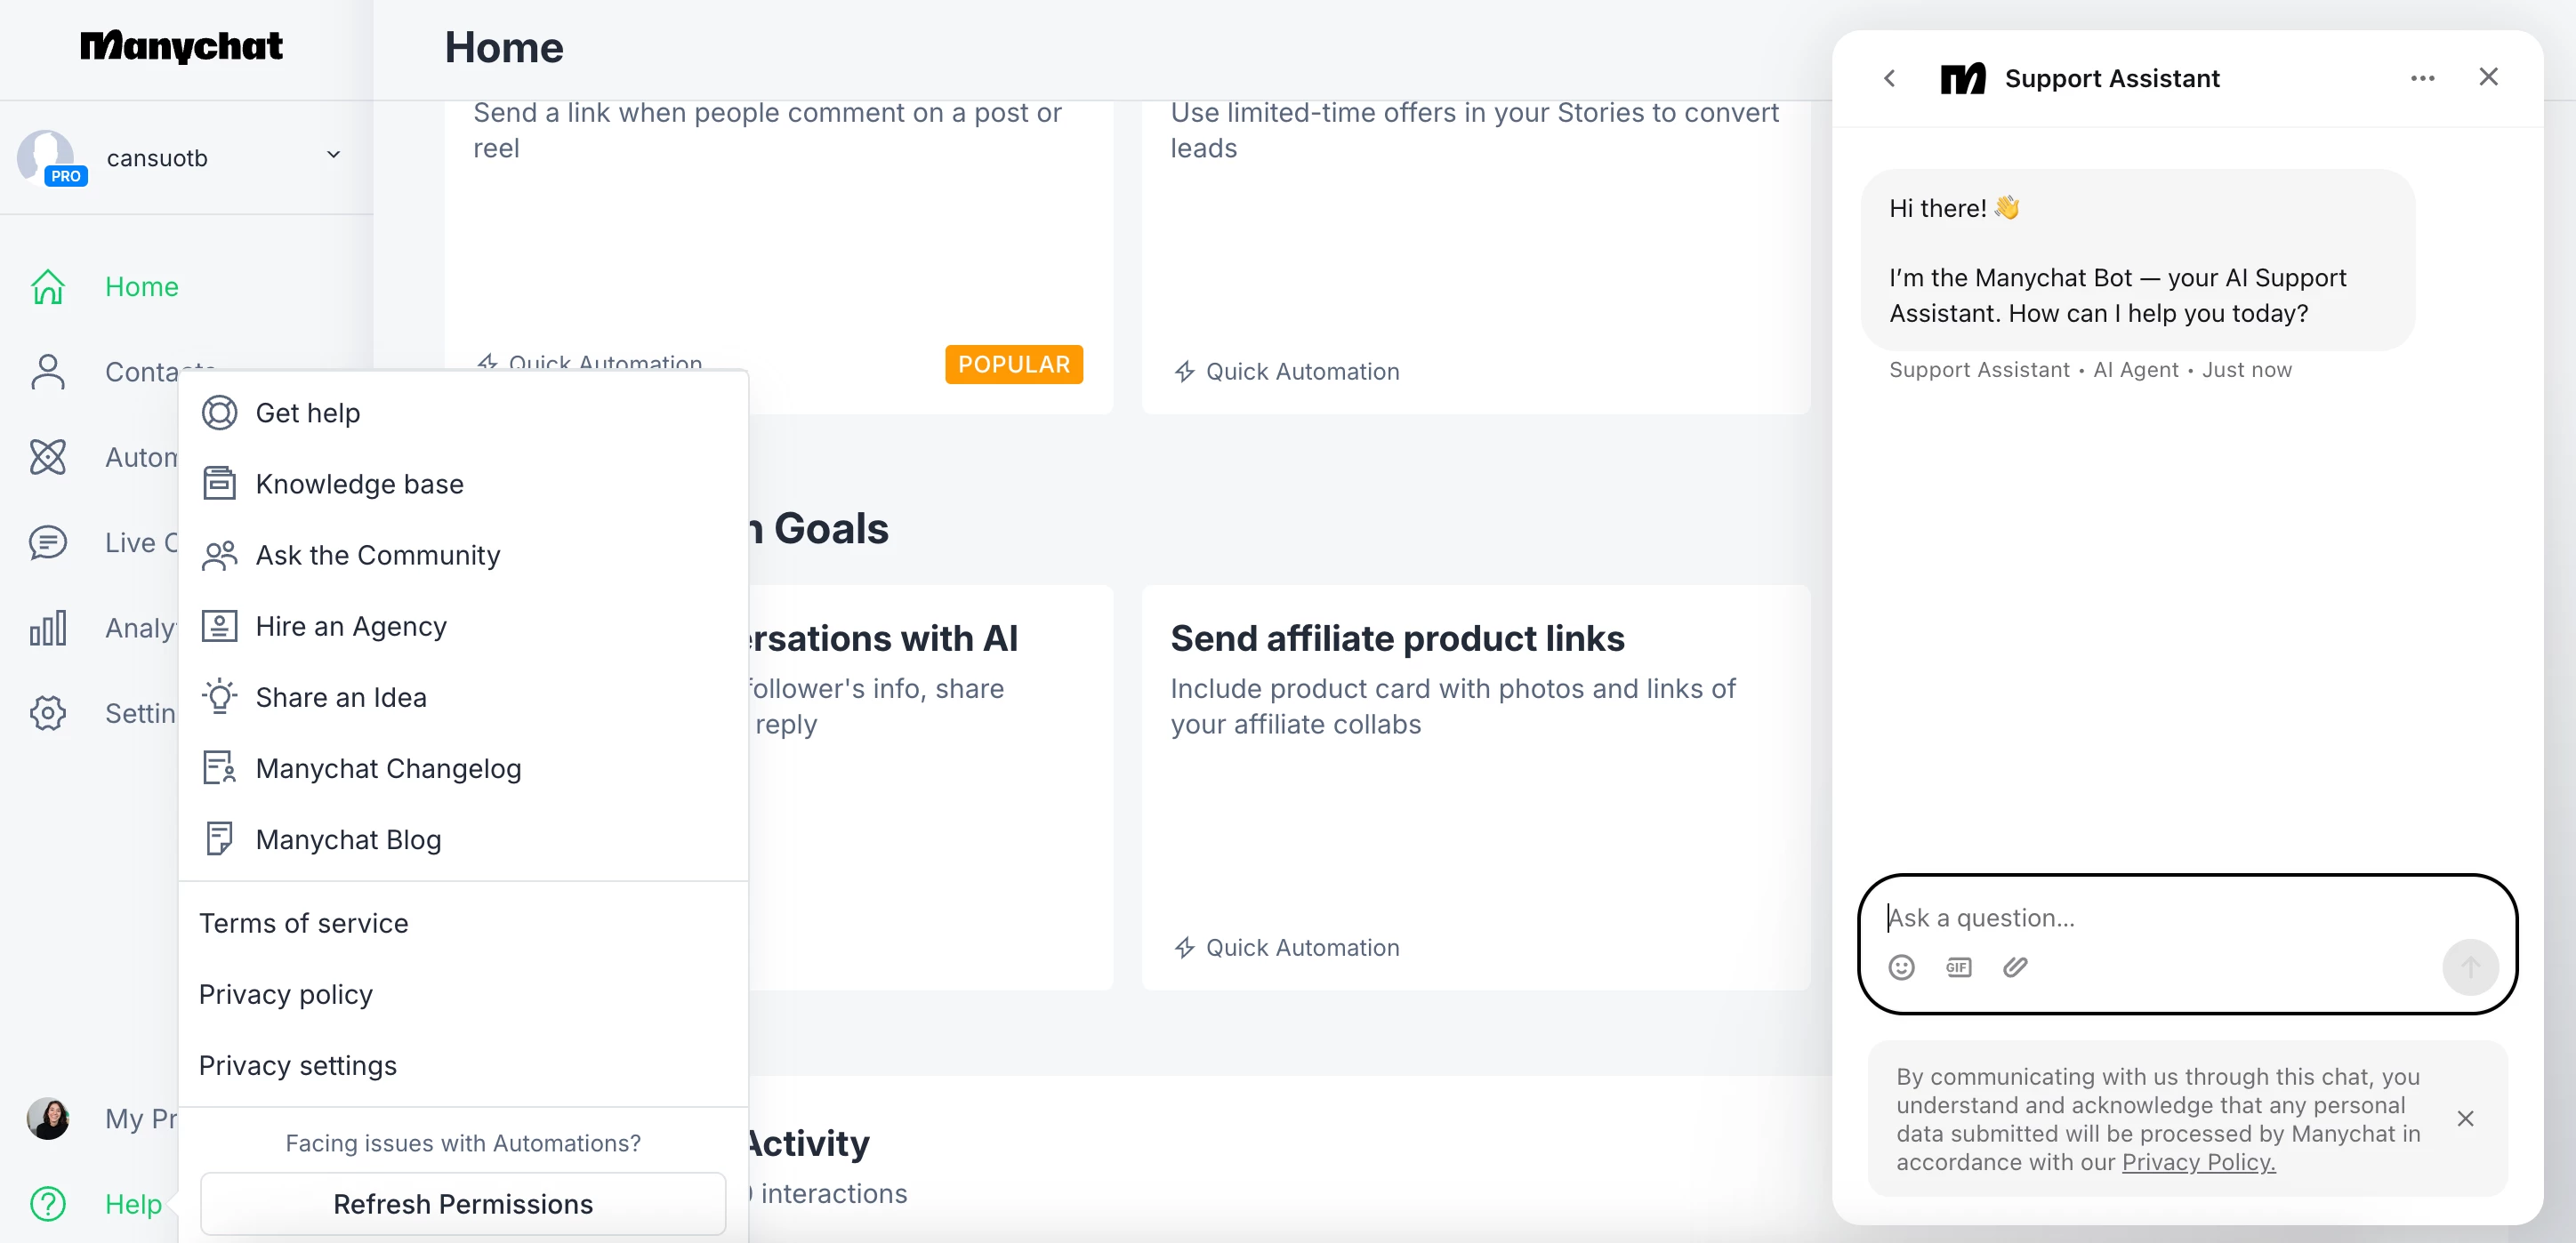The image size is (2576, 1243).
Task: Click the Manychat Changelog document icon
Action: tap(220, 768)
